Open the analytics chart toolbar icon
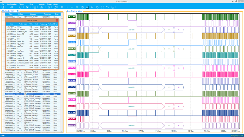Viewport: 244px width, 137px height. (41, 7)
